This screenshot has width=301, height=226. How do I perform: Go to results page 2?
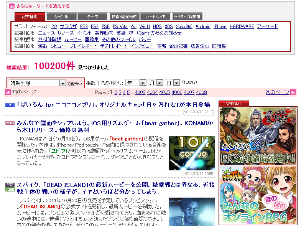tap(116, 92)
